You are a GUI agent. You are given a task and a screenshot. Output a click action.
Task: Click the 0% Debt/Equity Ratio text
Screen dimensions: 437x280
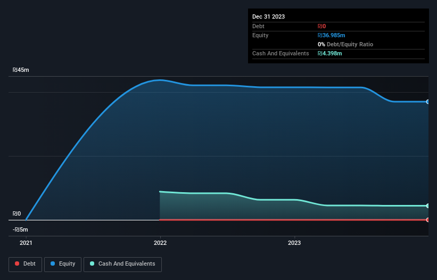345,44
